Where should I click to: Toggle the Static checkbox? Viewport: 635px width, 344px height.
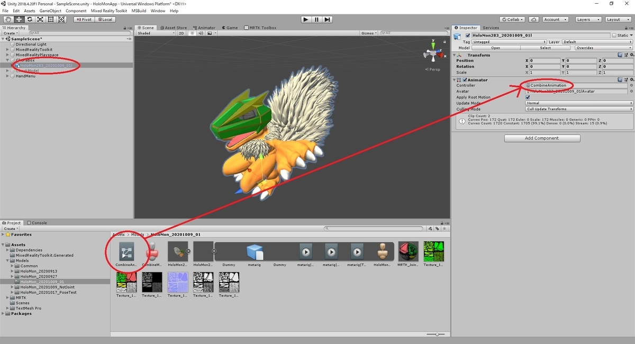(614, 35)
